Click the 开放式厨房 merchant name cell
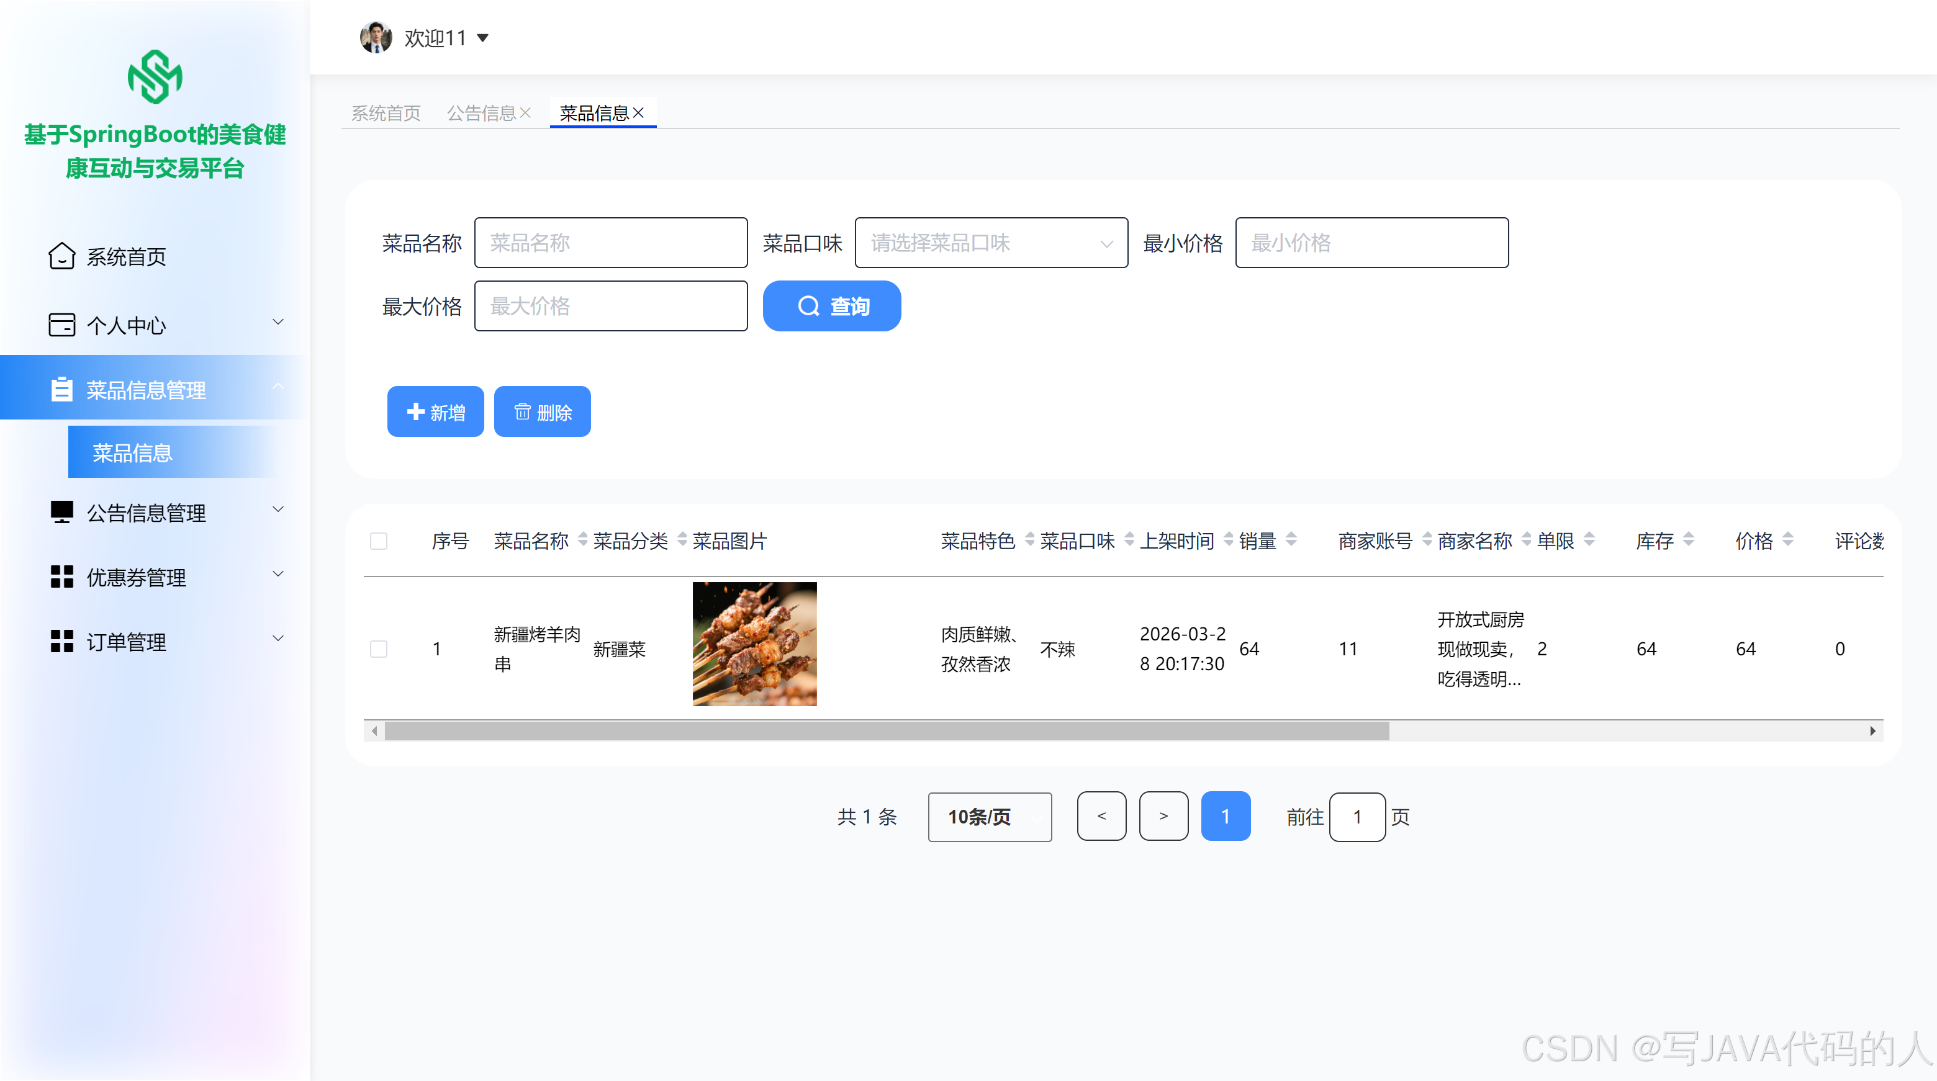Screen dimensions: 1937x1081 click(1480, 648)
